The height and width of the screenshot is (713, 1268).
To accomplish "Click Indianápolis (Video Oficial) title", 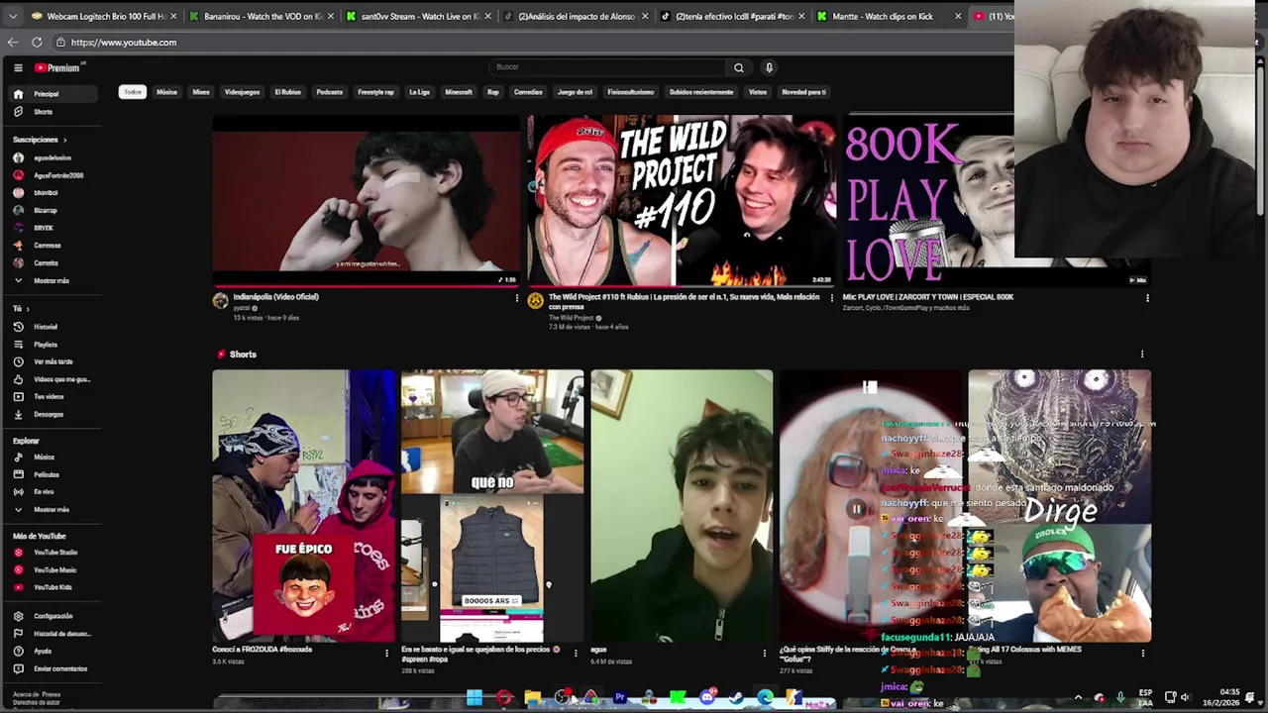I will [x=275, y=297].
